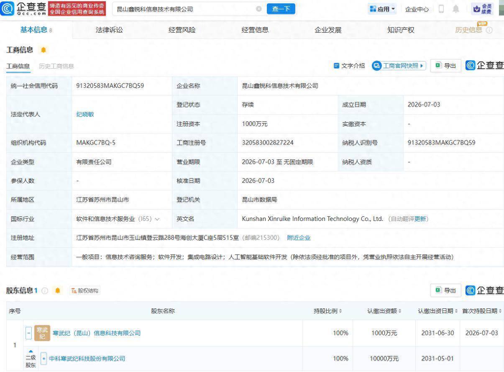This screenshot has width=504, height=372.
Task: Export 工商信息 with the 导出 button
Action: pos(446,66)
